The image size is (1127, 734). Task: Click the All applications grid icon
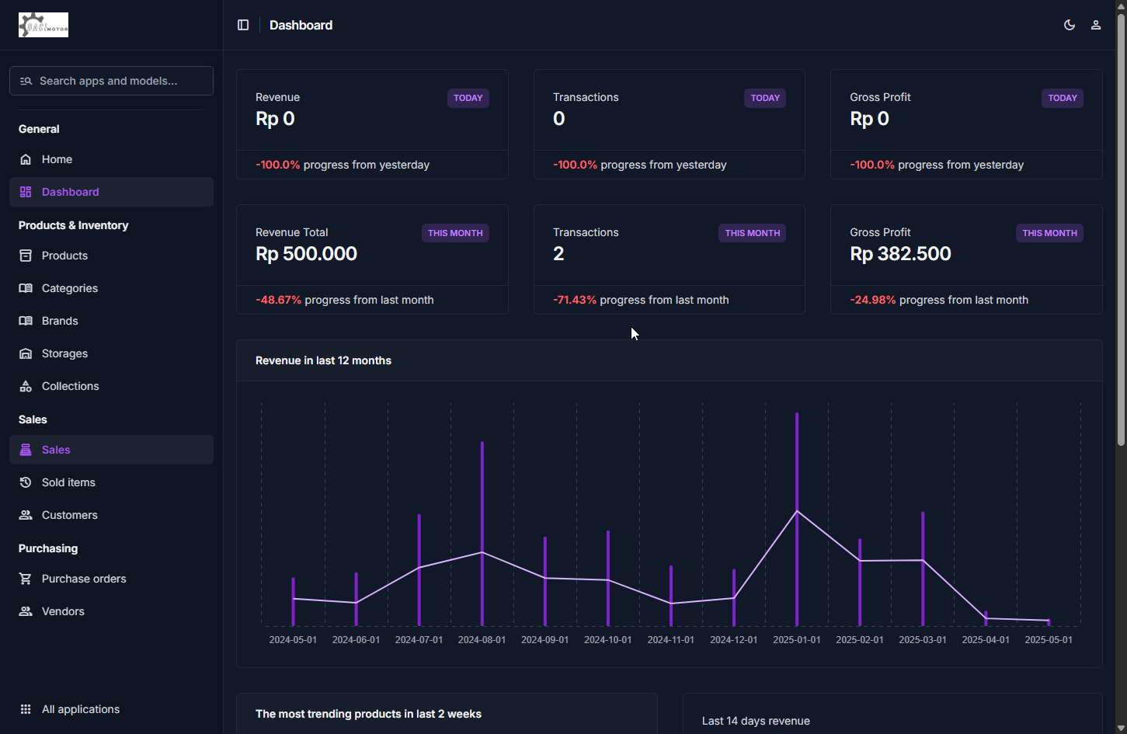coord(26,709)
